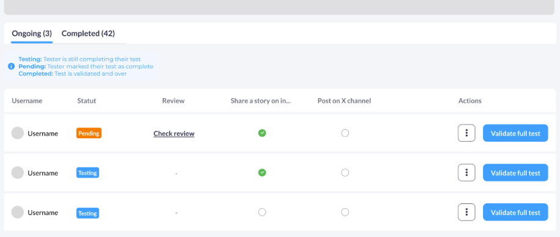Image resolution: width=560 pixels, height=237 pixels.
Task: Validate full test in Testing row with shared story
Action: (515, 173)
